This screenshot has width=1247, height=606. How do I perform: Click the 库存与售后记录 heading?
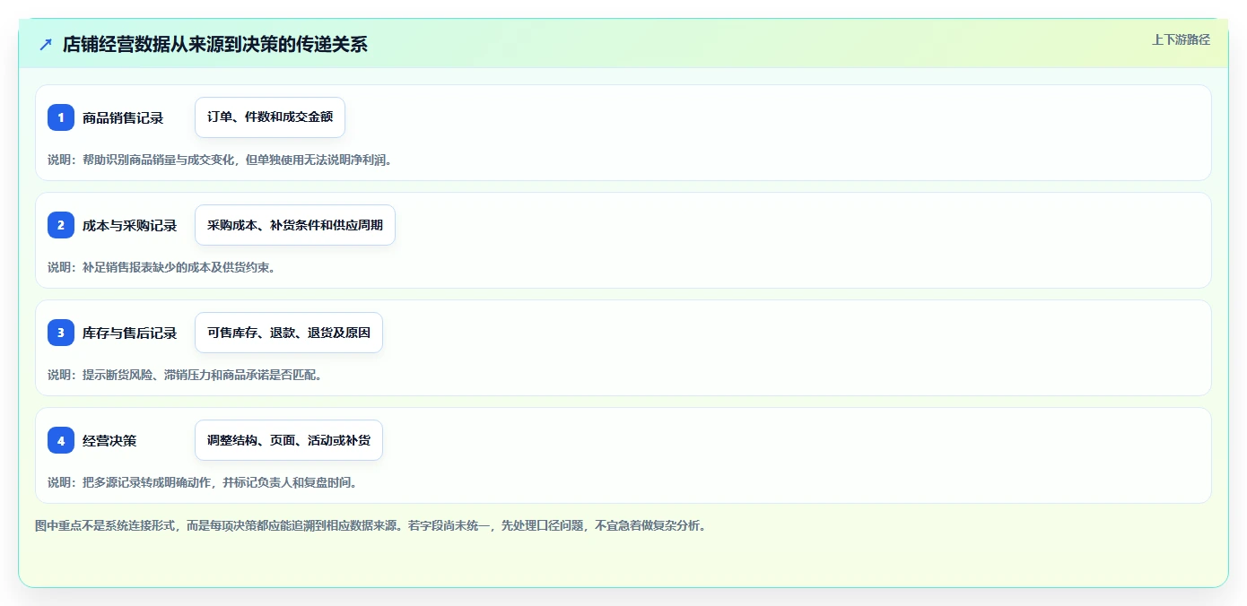pos(129,333)
